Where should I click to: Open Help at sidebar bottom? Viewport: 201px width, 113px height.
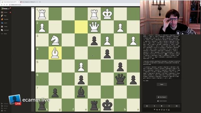(x=4, y=110)
